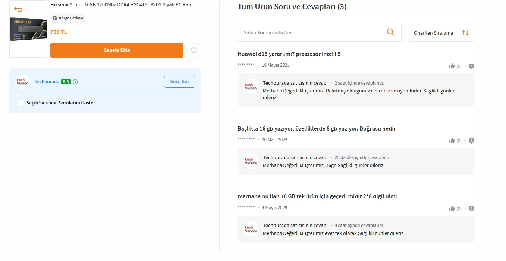The image size is (506, 261).
Task: Click the search magnifier icon
Action: coord(390,32)
